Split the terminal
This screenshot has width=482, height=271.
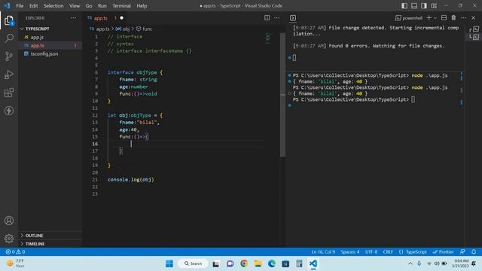click(444, 18)
